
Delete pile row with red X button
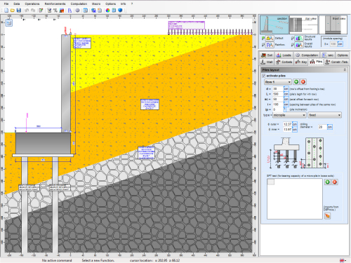pos(303,82)
